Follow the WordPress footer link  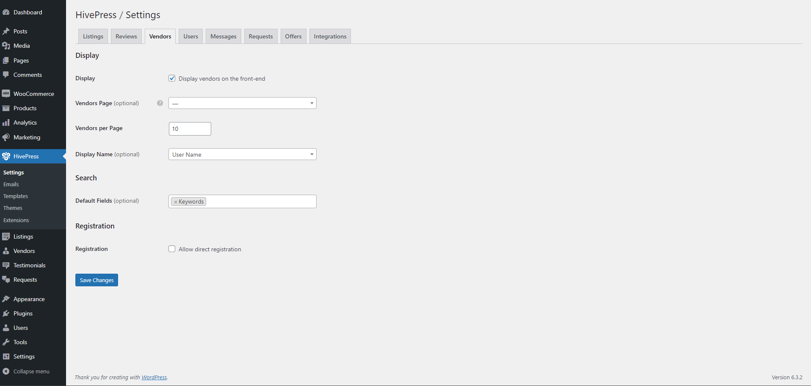coord(154,377)
